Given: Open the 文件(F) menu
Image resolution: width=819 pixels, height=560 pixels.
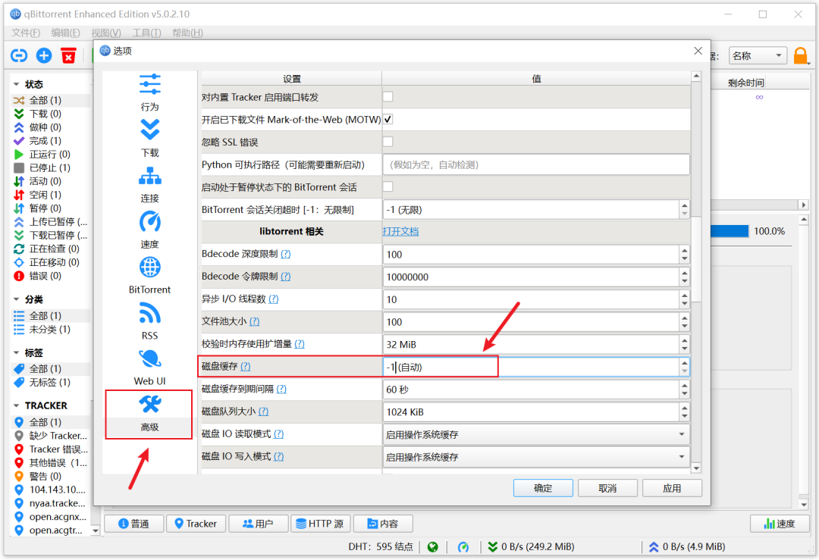Looking at the screenshot, I should click(x=26, y=33).
